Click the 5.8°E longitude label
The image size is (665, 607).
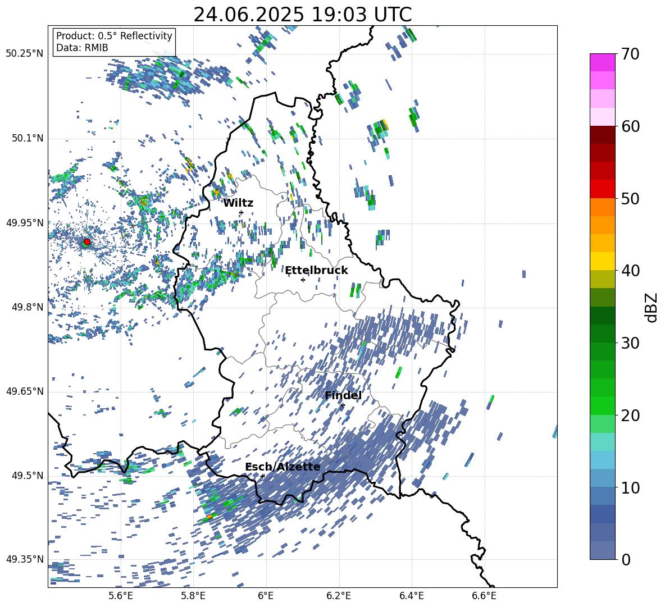(193, 596)
